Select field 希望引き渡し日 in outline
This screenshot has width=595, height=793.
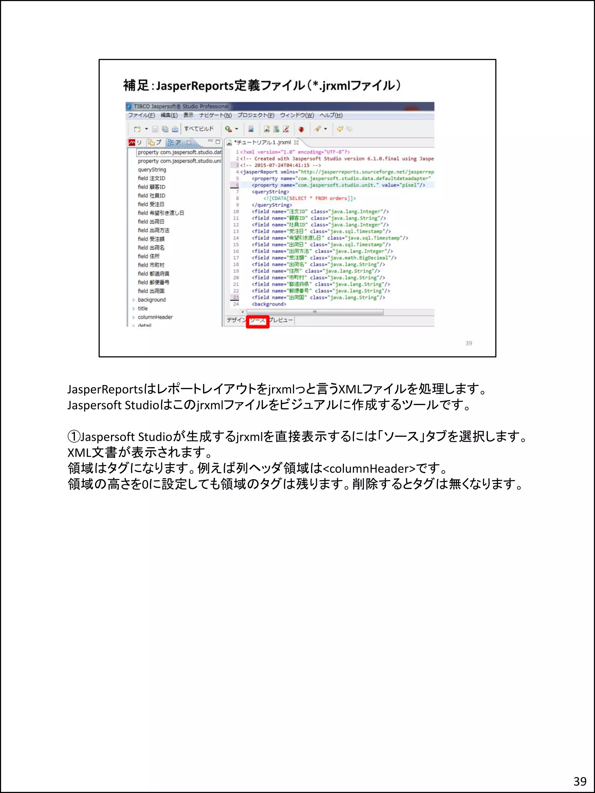click(161, 213)
